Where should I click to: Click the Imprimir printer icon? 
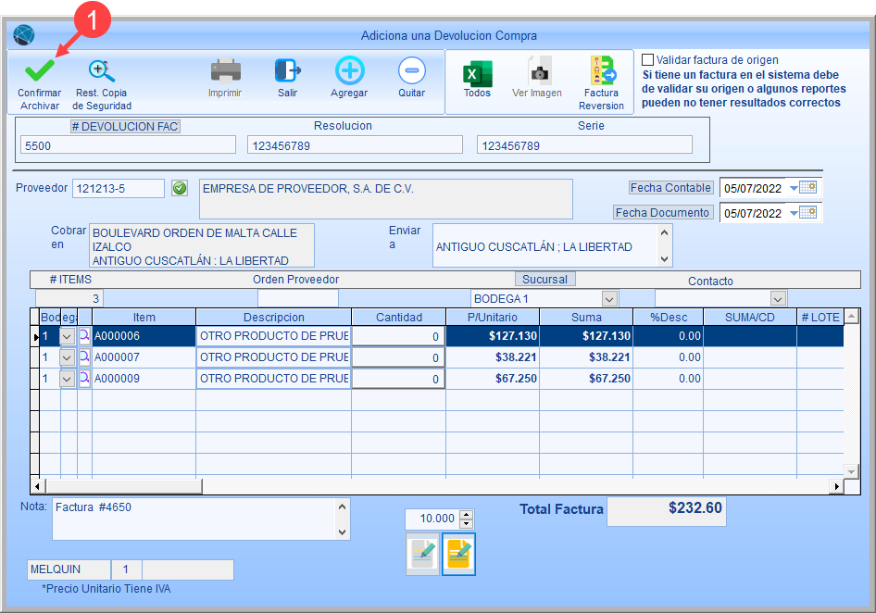tap(226, 71)
